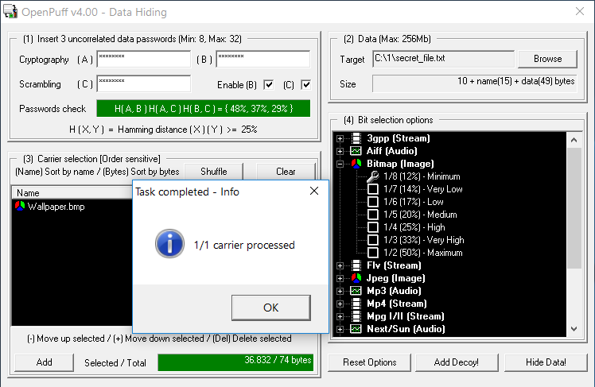This screenshot has height=387, width=595.
Task: Expand the Jpeg (Image) tree node
Action: (x=340, y=278)
